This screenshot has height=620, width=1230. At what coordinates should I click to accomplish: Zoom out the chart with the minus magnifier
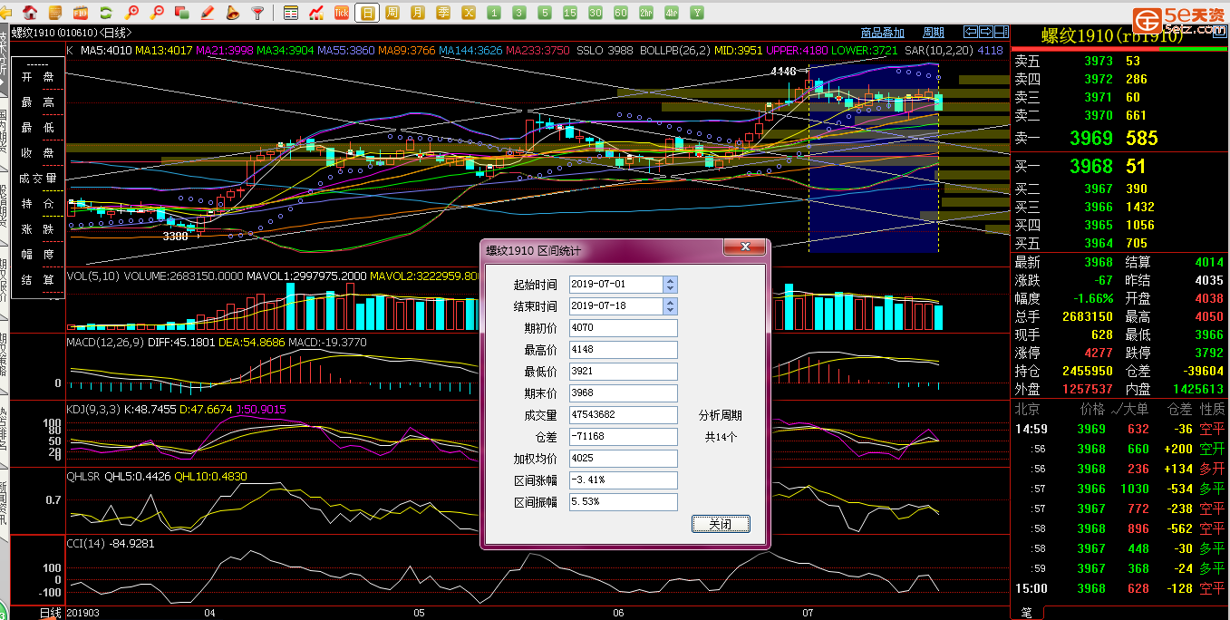[157, 13]
